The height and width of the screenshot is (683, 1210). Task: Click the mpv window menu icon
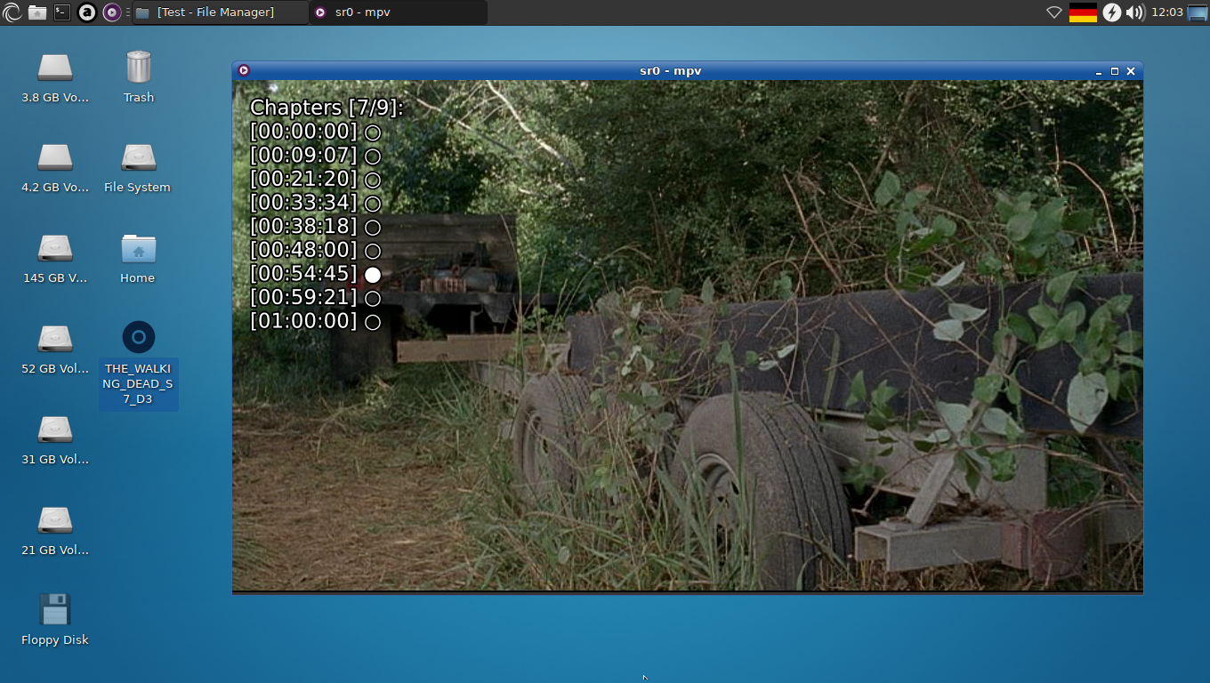pyautogui.click(x=244, y=70)
